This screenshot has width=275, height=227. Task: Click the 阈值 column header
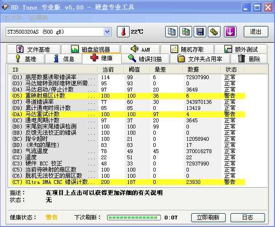pyautogui.click(x=137, y=70)
